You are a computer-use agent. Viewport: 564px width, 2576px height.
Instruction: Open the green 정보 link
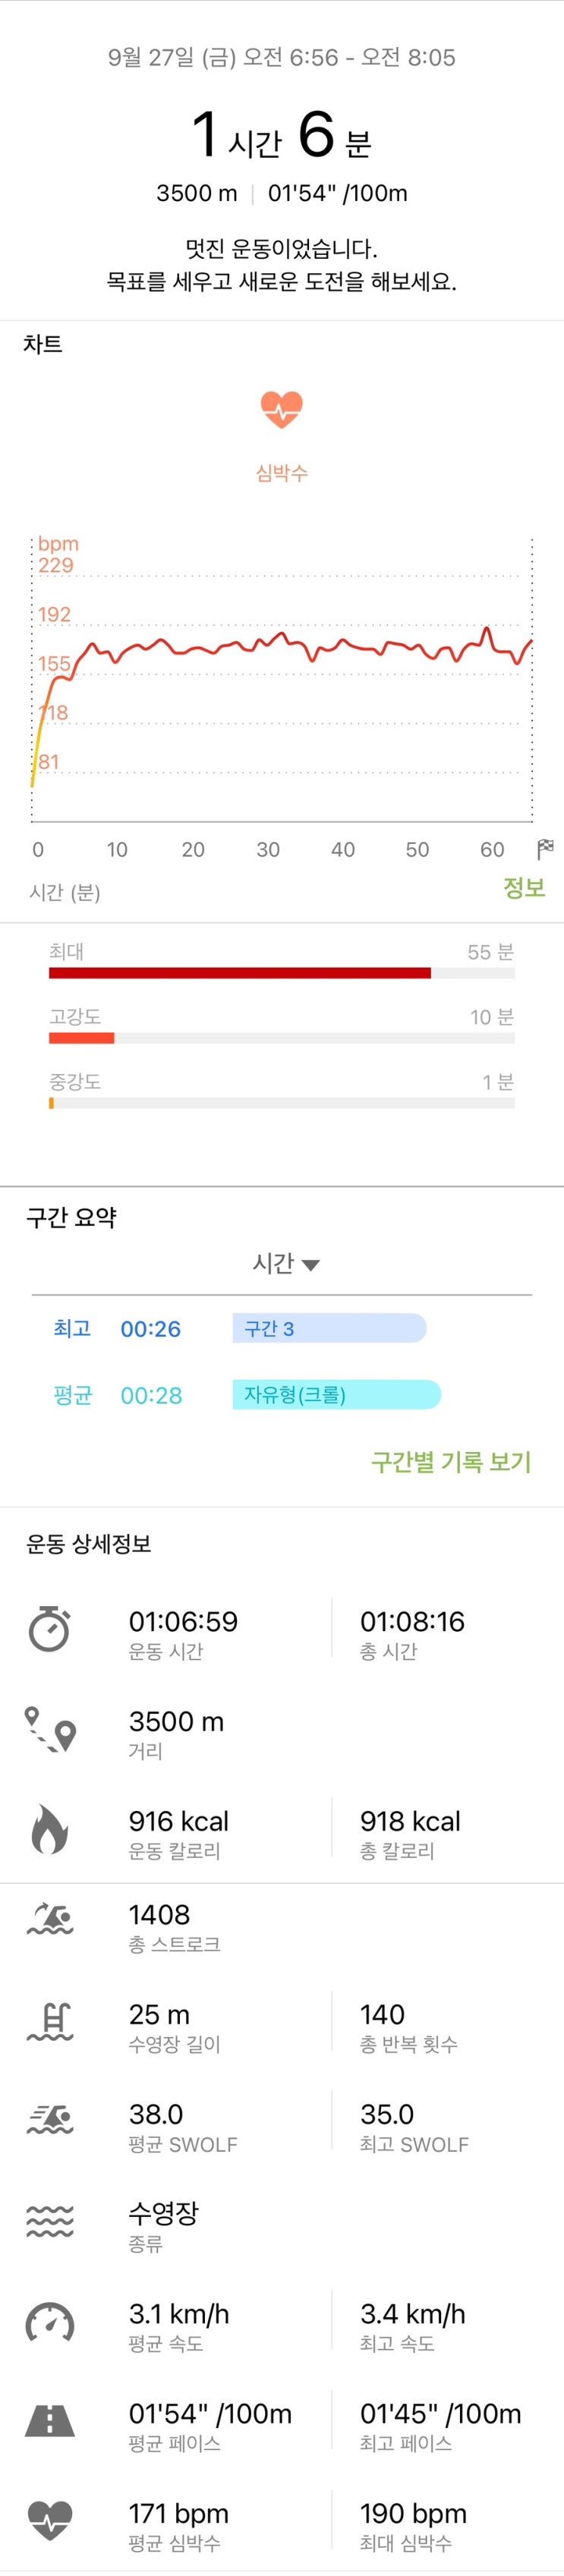524,887
